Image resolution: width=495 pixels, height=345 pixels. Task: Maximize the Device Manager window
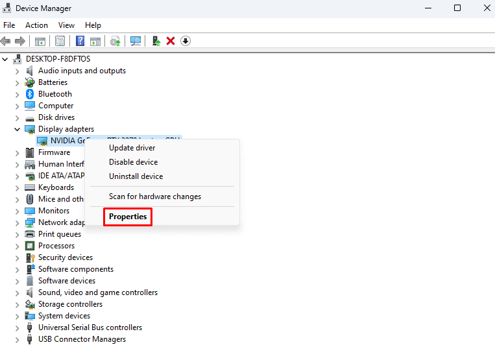(x=457, y=8)
